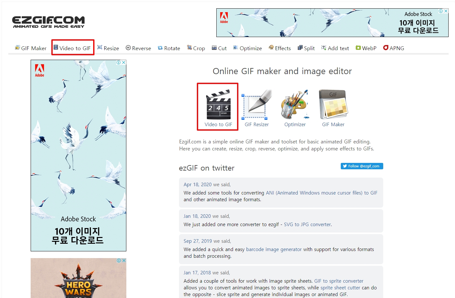Open GIF to sprite converter link
Viewport: 455px width, 298px height.
[339, 281]
